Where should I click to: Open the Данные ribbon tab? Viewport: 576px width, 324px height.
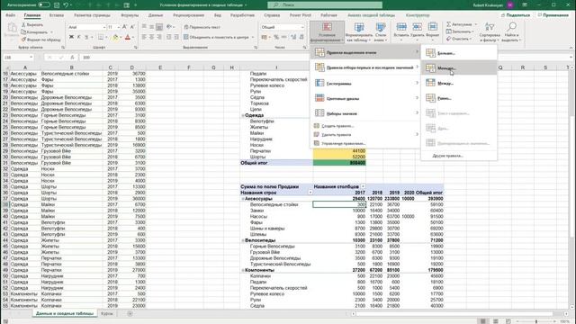156,15
